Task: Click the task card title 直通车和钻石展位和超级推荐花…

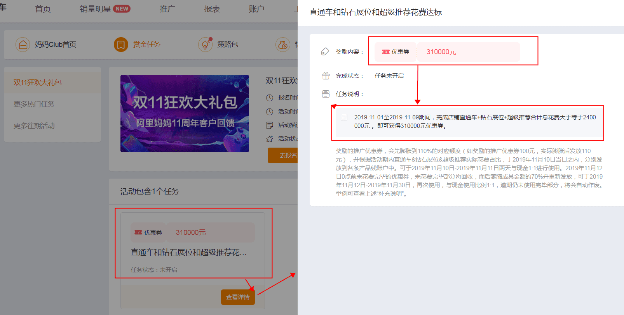Action: [188, 253]
